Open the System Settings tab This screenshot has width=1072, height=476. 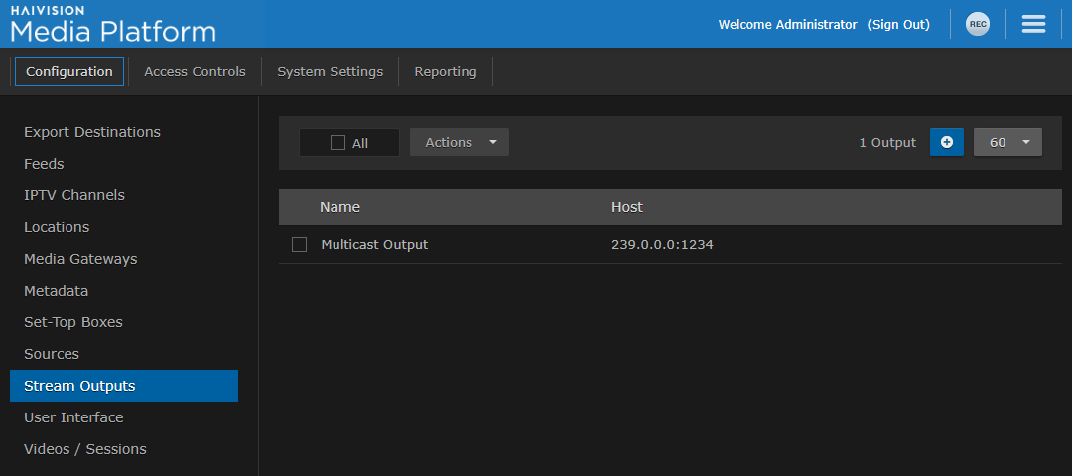[330, 71]
